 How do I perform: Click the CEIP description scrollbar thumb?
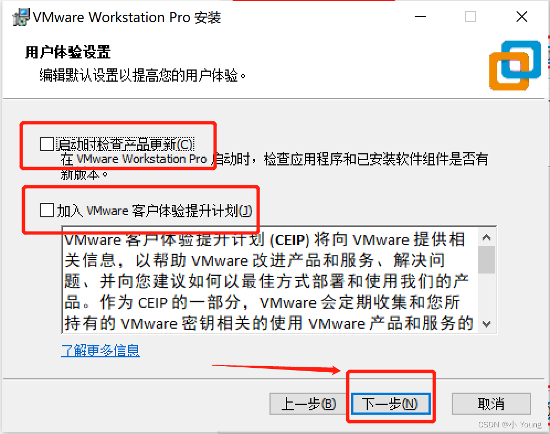(486, 259)
